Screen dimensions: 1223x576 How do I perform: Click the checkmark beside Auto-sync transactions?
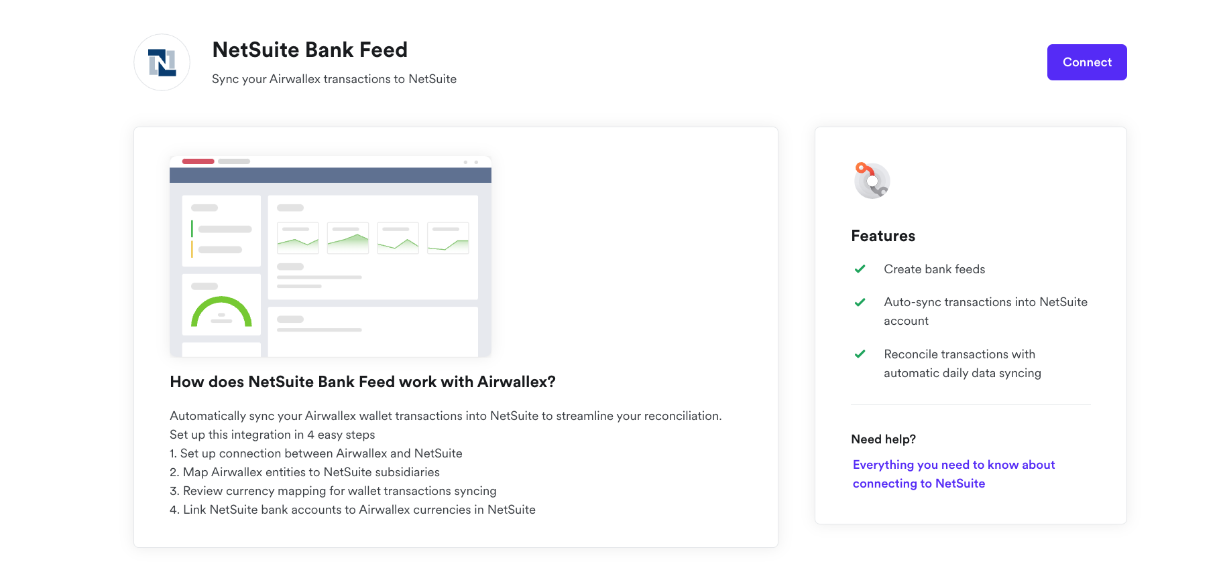[860, 302]
